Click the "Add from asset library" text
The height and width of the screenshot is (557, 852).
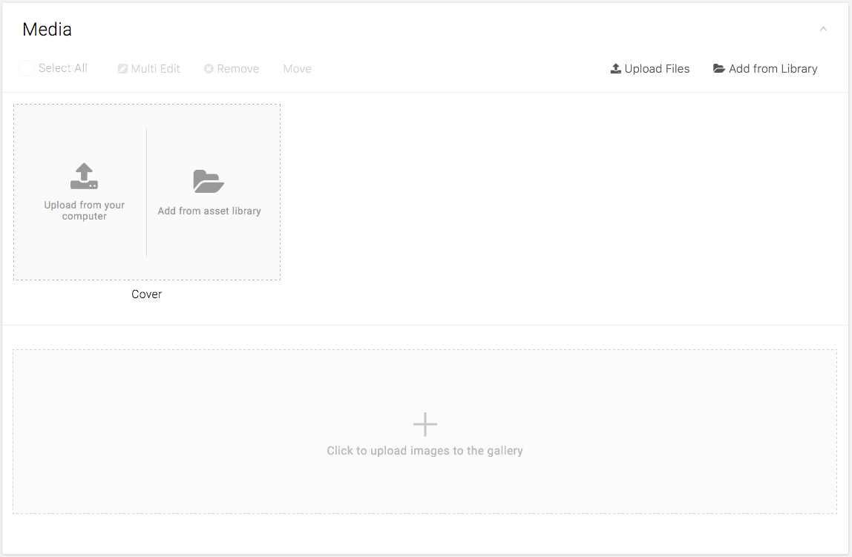click(x=209, y=211)
